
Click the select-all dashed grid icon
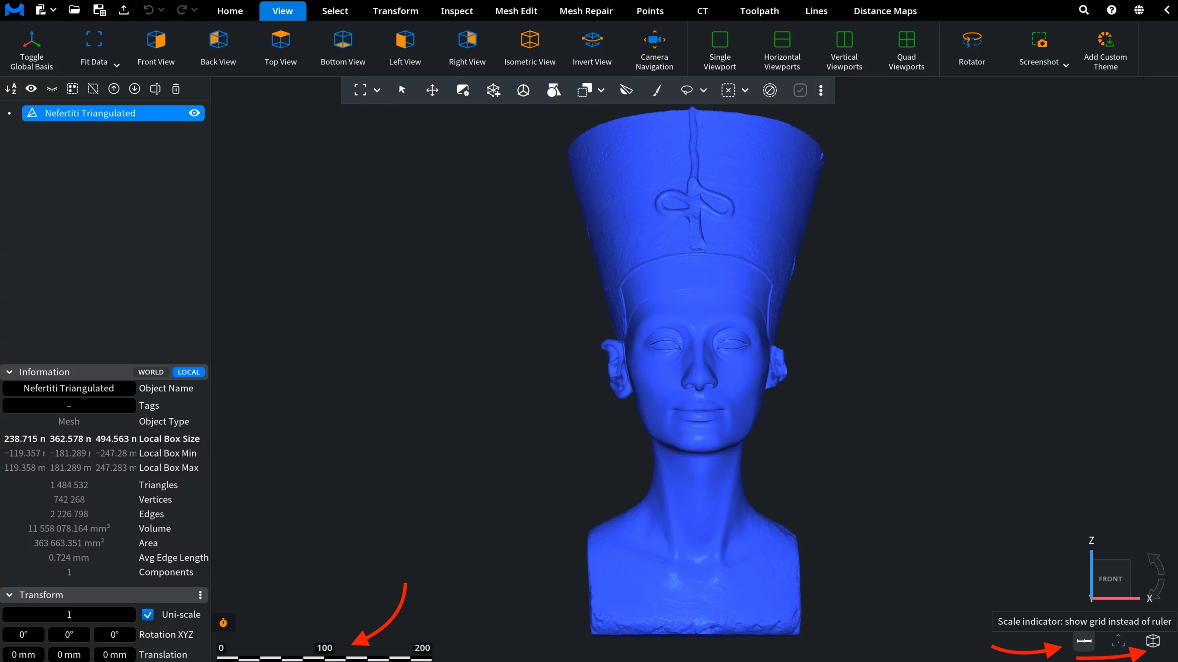(x=72, y=89)
